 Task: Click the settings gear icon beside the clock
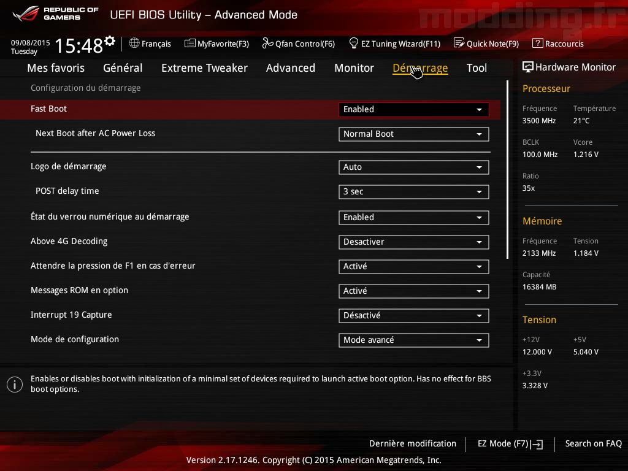pos(110,40)
